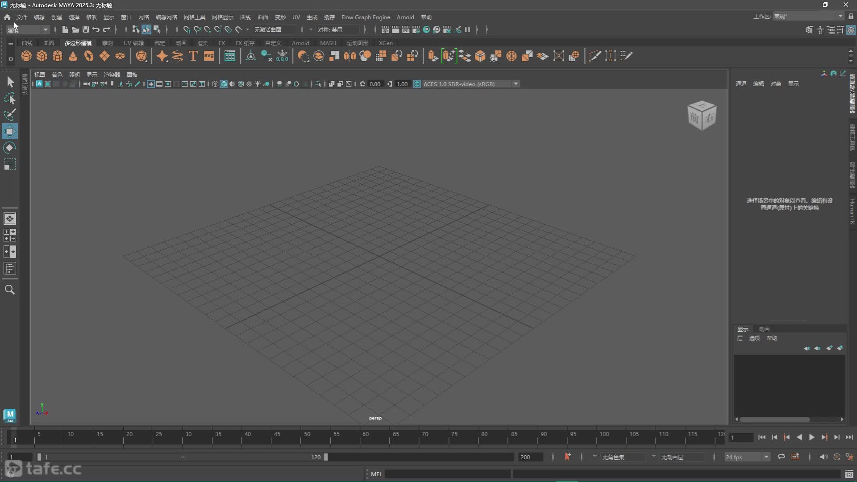Click the polygon cone shelf icon
Screen dimensions: 857x482
click(x=73, y=56)
